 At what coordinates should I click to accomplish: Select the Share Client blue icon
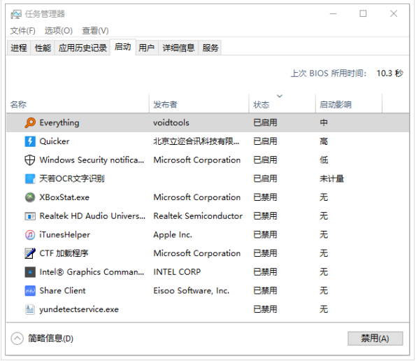point(30,290)
